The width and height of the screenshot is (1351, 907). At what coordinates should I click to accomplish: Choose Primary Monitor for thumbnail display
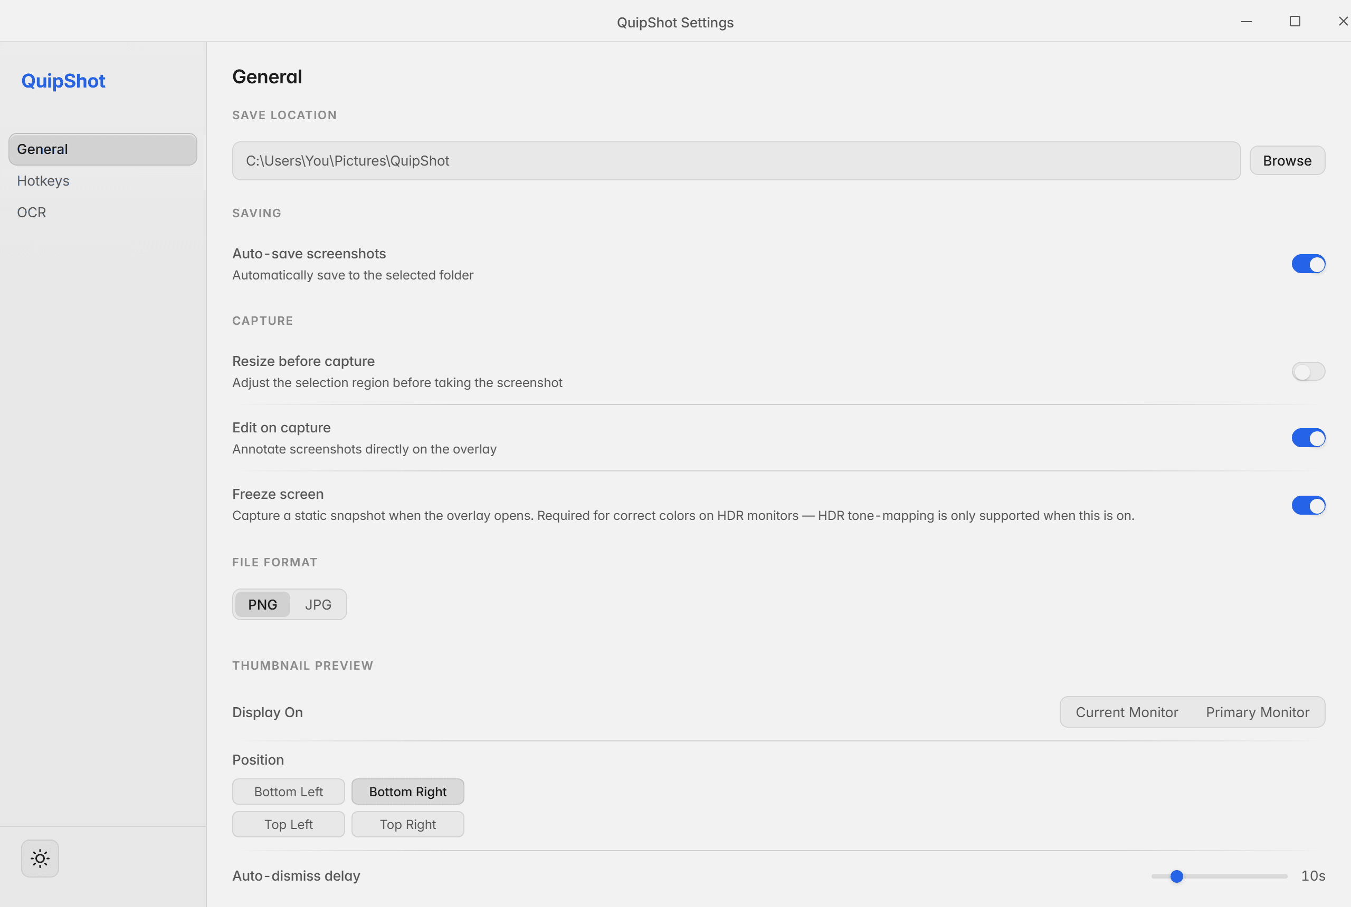pos(1257,712)
